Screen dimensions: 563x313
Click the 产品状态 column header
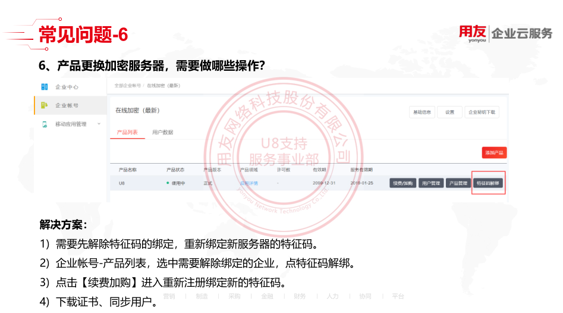175,170
